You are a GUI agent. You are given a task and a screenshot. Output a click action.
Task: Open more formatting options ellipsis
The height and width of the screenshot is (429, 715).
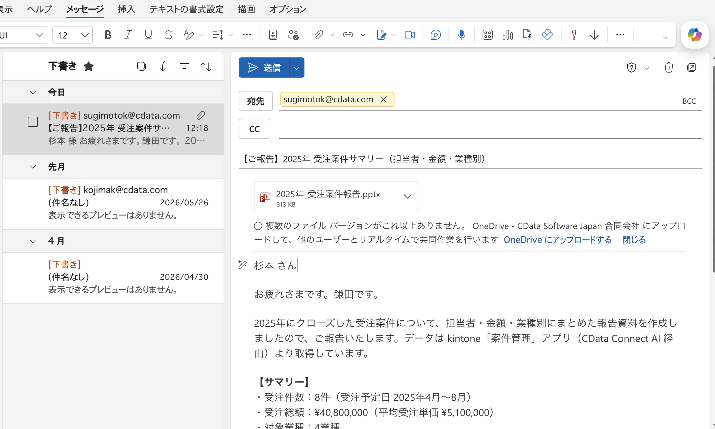(x=247, y=35)
